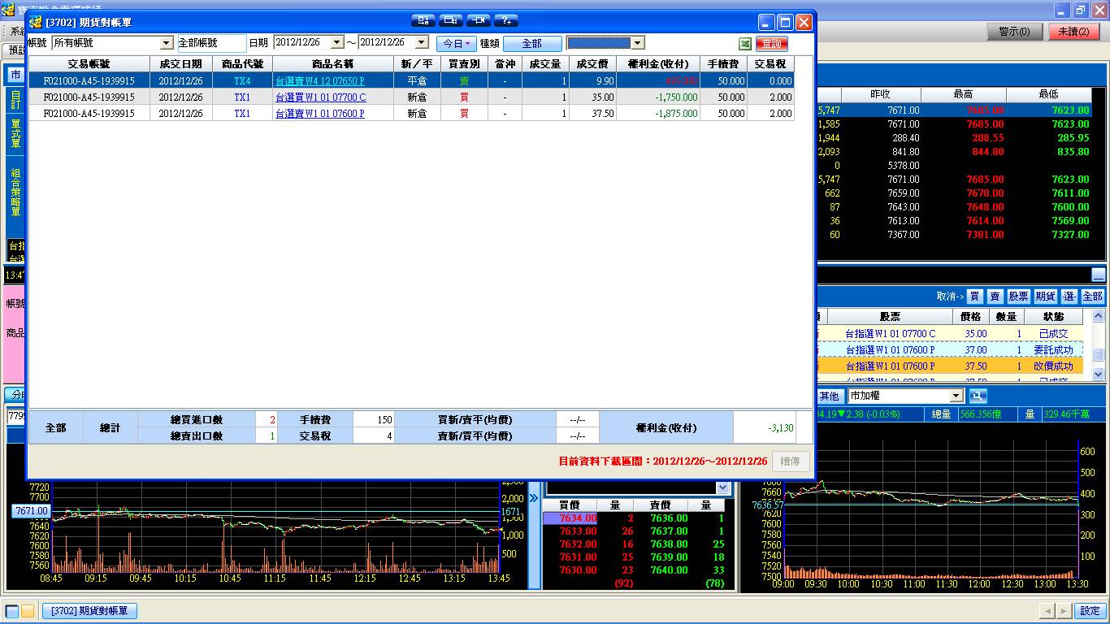Viewport: 1110px width, 624px height.
Task: Click the second window-layout icon in the title bar
Action: point(451,20)
